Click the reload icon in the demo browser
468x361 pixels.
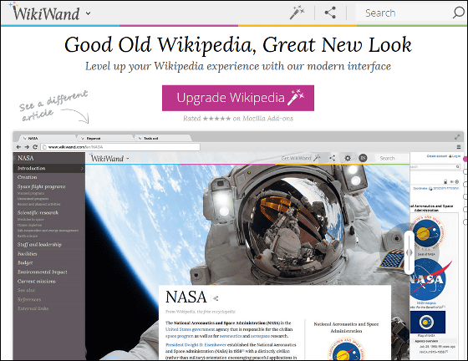(x=35, y=147)
